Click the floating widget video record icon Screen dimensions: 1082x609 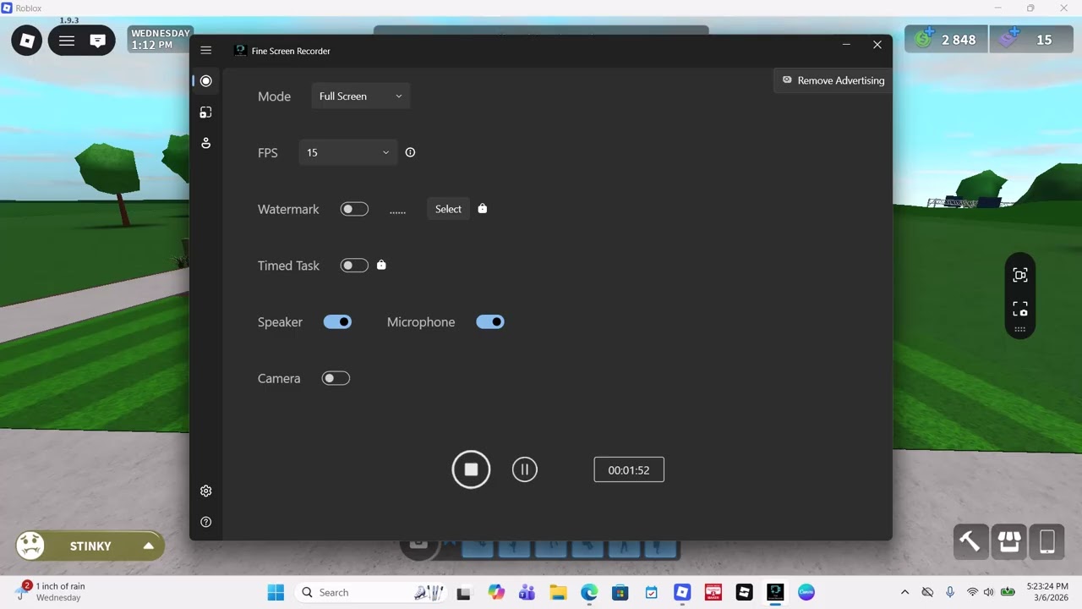(1020, 275)
